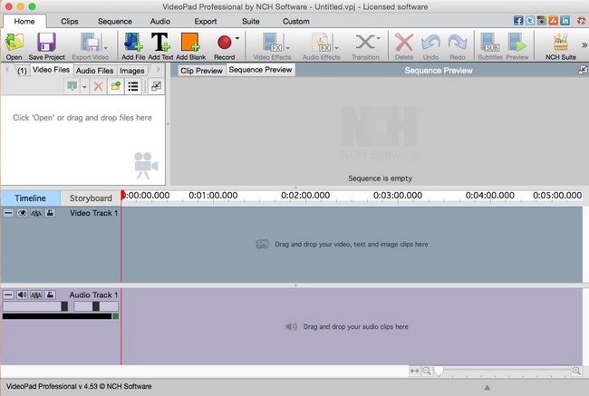Click the Transition tool icon

point(365,46)
